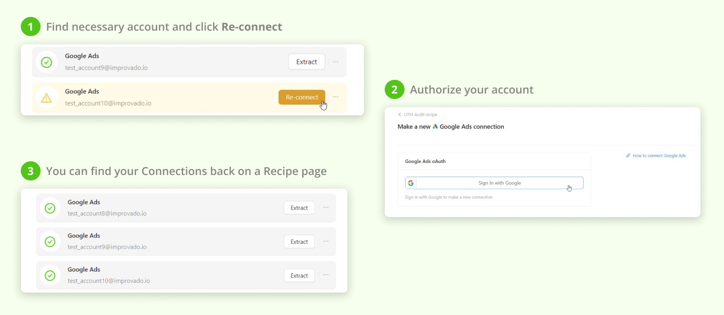The height and width of the screenshot is (315, 724).
Task: Click the Extract button in test_account10's row
Action: (299, 276)
